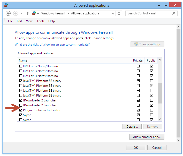183x156 pixels.
Task: Expand the address bar history dropdown
Action: click(113, 13)
